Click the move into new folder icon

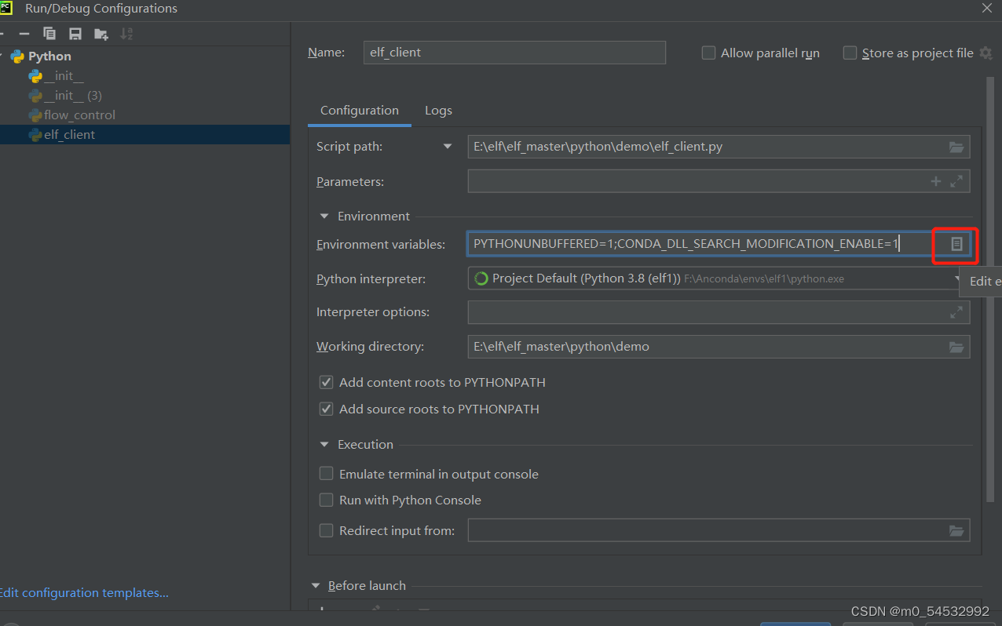[101, 34]
